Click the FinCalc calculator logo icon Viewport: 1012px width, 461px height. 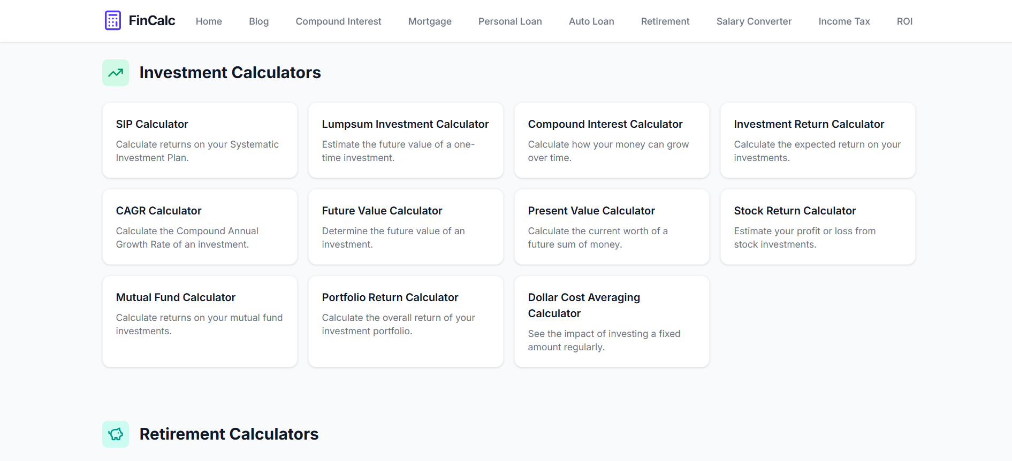pos(113,20)
